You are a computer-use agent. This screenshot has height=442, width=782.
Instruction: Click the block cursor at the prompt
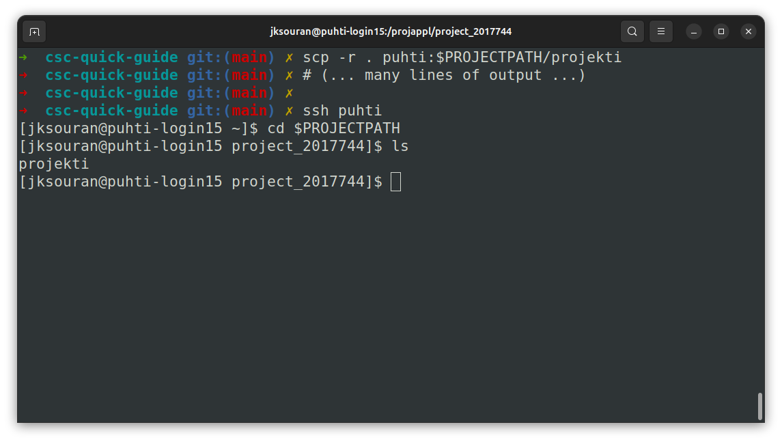click(395, 182)
